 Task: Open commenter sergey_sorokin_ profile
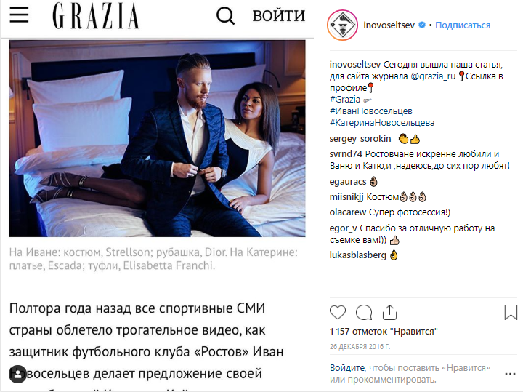(x=362, y=139)
